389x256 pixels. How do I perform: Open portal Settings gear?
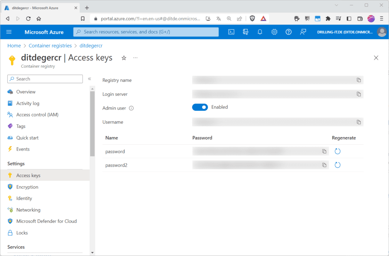(274, 32)
